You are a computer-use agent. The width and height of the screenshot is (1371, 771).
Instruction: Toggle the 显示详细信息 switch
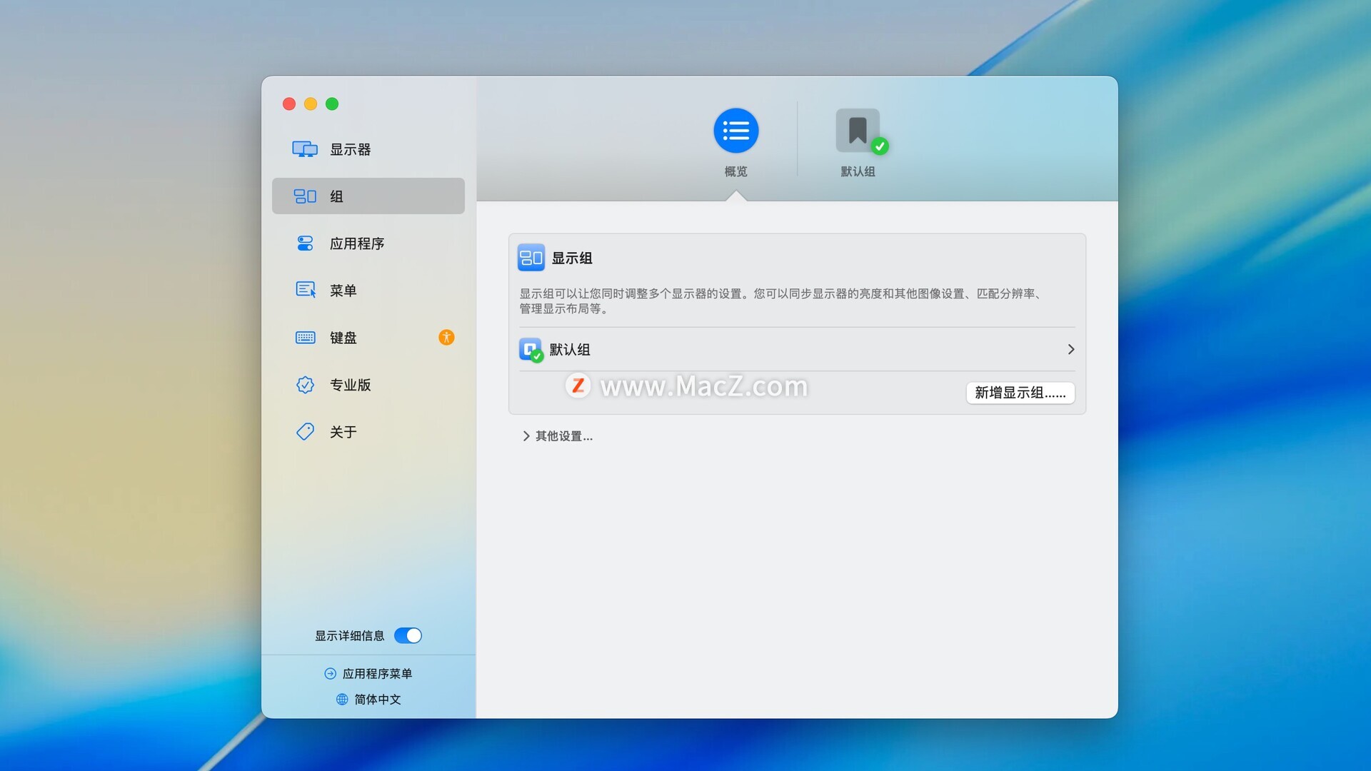408,635
